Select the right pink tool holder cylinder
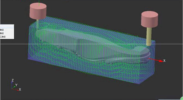The height and width of the screenshot is (100, 183). [150, 19]
